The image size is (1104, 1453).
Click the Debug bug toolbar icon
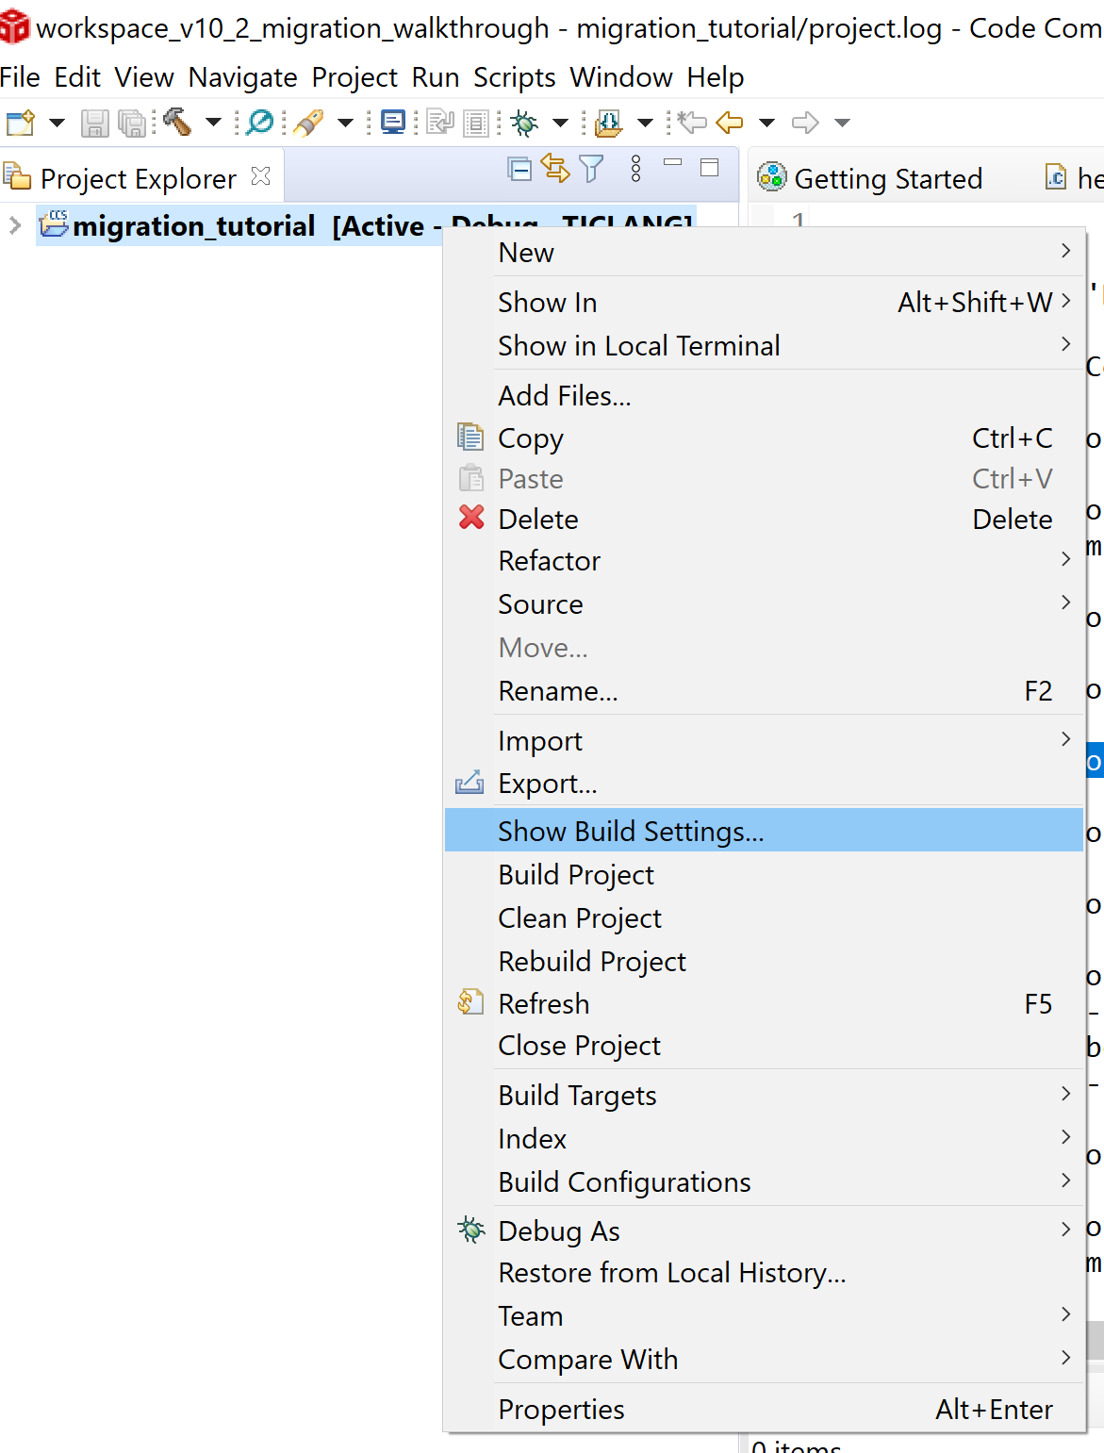525,123
